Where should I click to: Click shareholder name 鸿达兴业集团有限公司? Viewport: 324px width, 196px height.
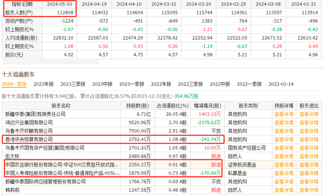coord(29,122)
